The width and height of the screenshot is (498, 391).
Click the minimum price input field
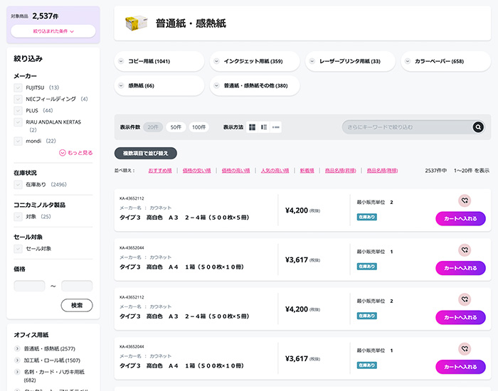tap(29, 286)
